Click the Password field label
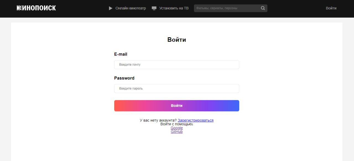This screenshot has width=354, height=161. [x=124, y=78]
